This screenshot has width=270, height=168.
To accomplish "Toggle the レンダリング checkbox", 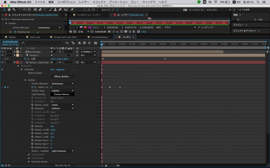I will pos(200,27).
